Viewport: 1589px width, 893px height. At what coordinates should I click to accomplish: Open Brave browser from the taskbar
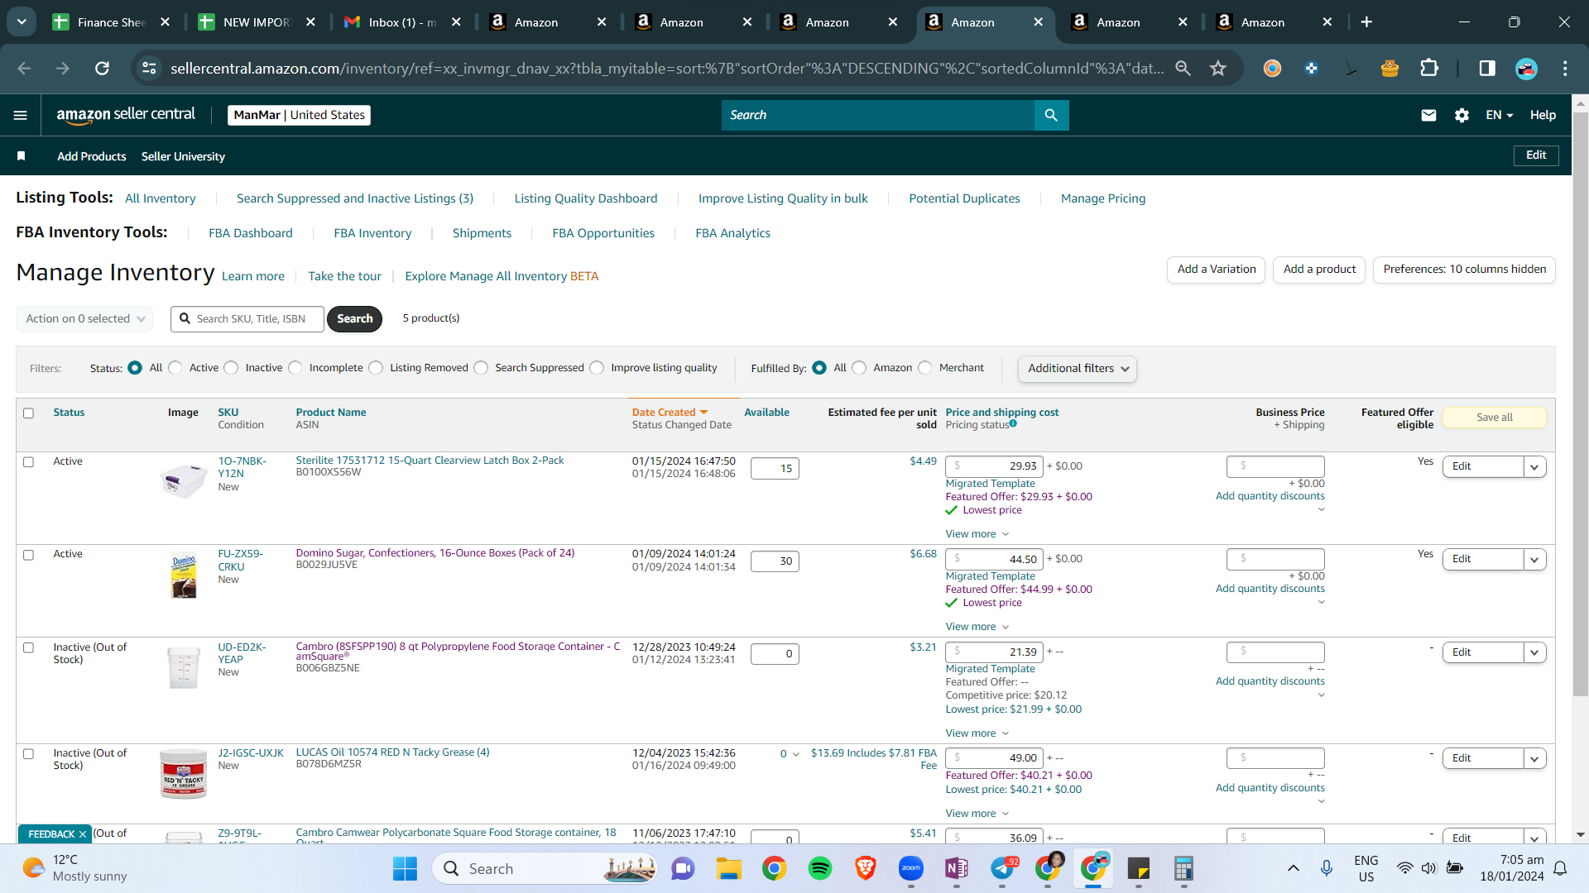click(x=866, y=868)
